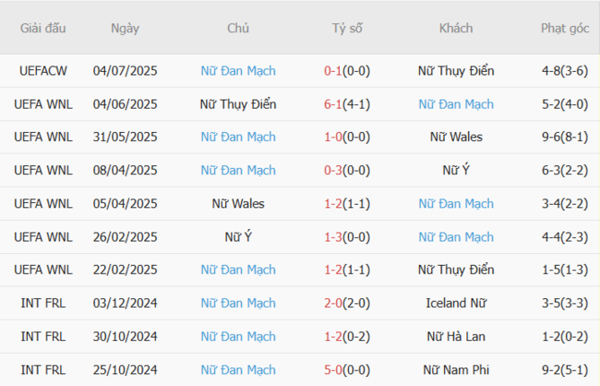Image resolution: width=600 pixels, height=386 pixels.
Task: Open the UEFACW league label
Action: (42, 70)
